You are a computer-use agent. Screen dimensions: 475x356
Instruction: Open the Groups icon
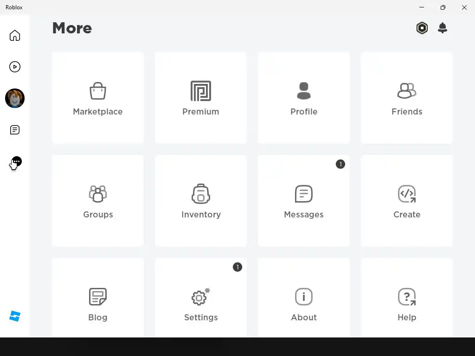(x=98, y=194)
